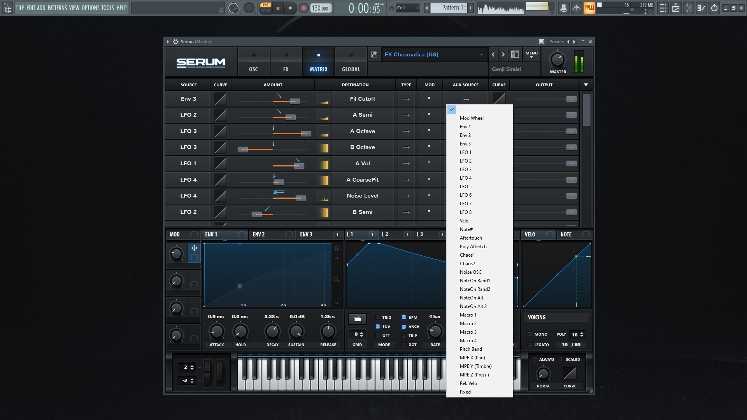
Task: Click the envelope zoom magnifier icon
Action: tap(337, 280)
